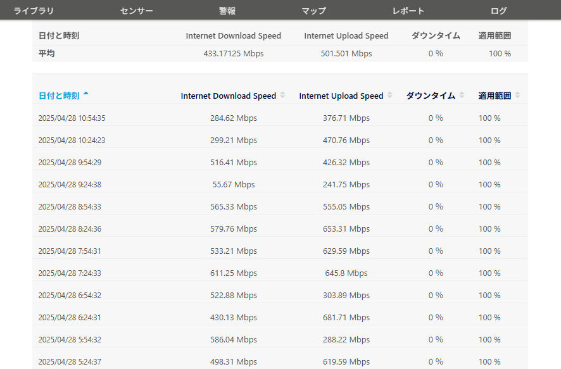Screen dimensions: 561x369
Task: Click sort icon next to Internet Upload Speed
Action: coord(390,95)
